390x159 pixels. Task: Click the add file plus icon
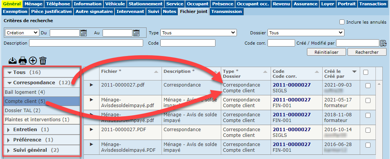click(33, 61)
